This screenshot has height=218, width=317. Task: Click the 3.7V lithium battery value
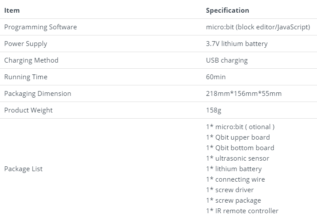coord(236,44)
